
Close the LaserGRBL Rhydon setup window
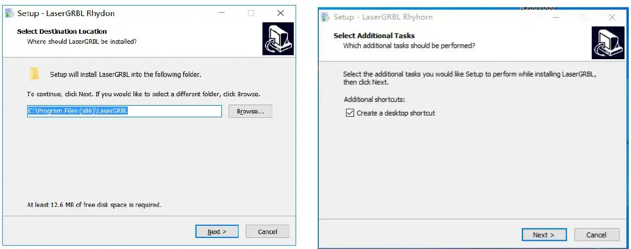click(281, 13)
